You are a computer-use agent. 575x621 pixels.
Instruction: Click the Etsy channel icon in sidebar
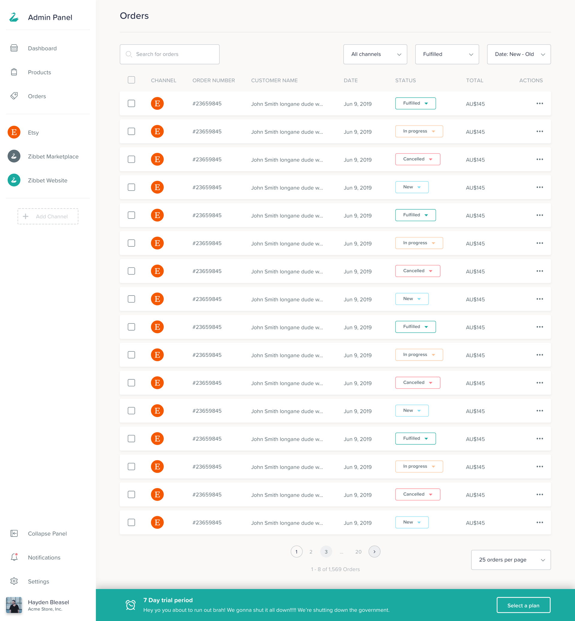(x=14, y=132)
